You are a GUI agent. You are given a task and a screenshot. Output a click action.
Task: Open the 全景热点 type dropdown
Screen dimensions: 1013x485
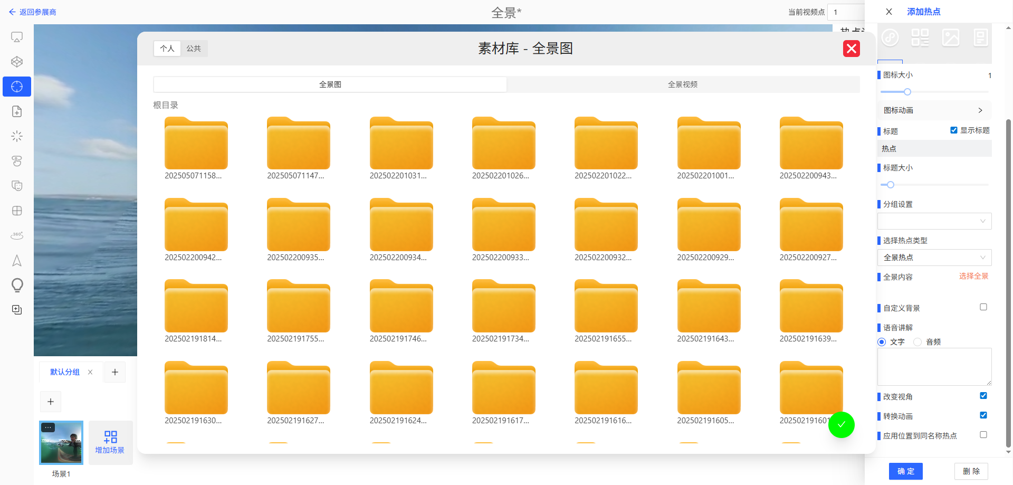point(934,258)
